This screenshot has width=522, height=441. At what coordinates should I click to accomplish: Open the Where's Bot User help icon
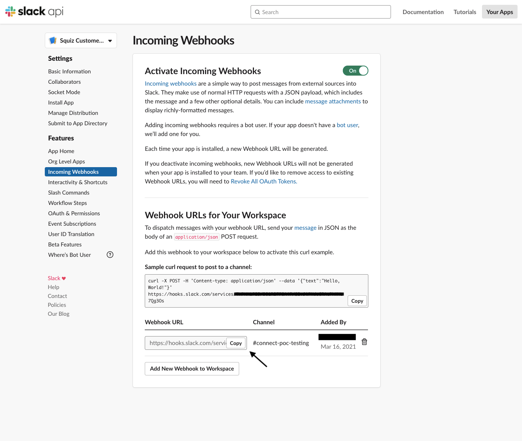110,255
